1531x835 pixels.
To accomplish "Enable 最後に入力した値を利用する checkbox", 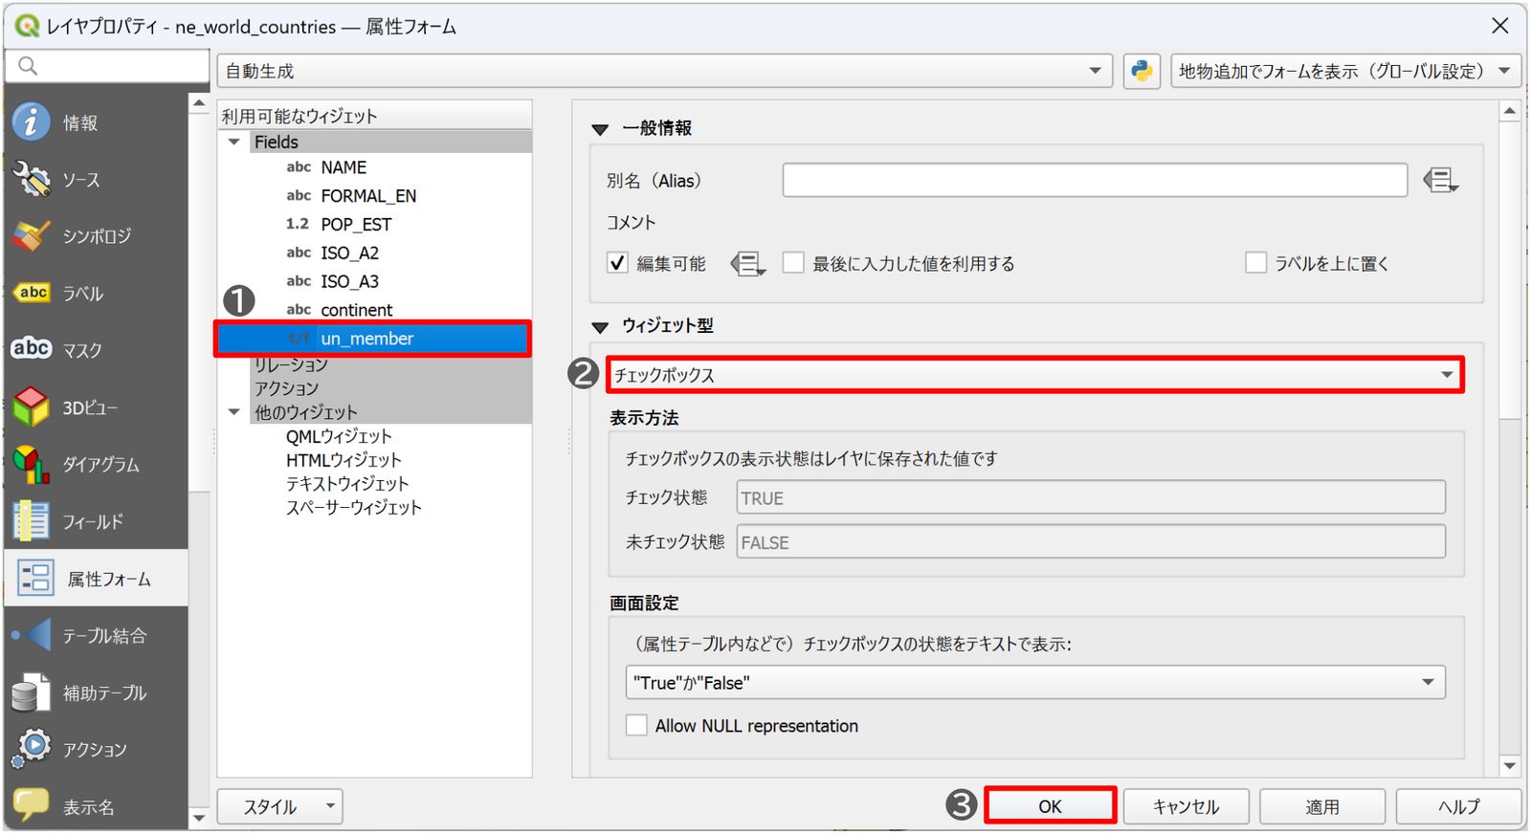I will (793, 263).
